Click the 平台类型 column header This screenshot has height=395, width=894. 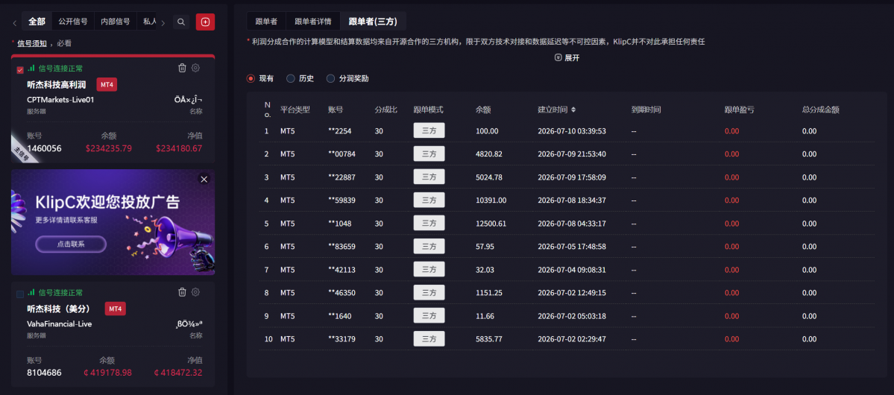pyautogui.click(x=295, y=110)
